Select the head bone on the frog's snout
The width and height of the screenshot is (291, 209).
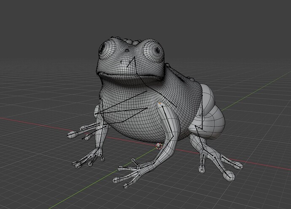coord(131,62)
